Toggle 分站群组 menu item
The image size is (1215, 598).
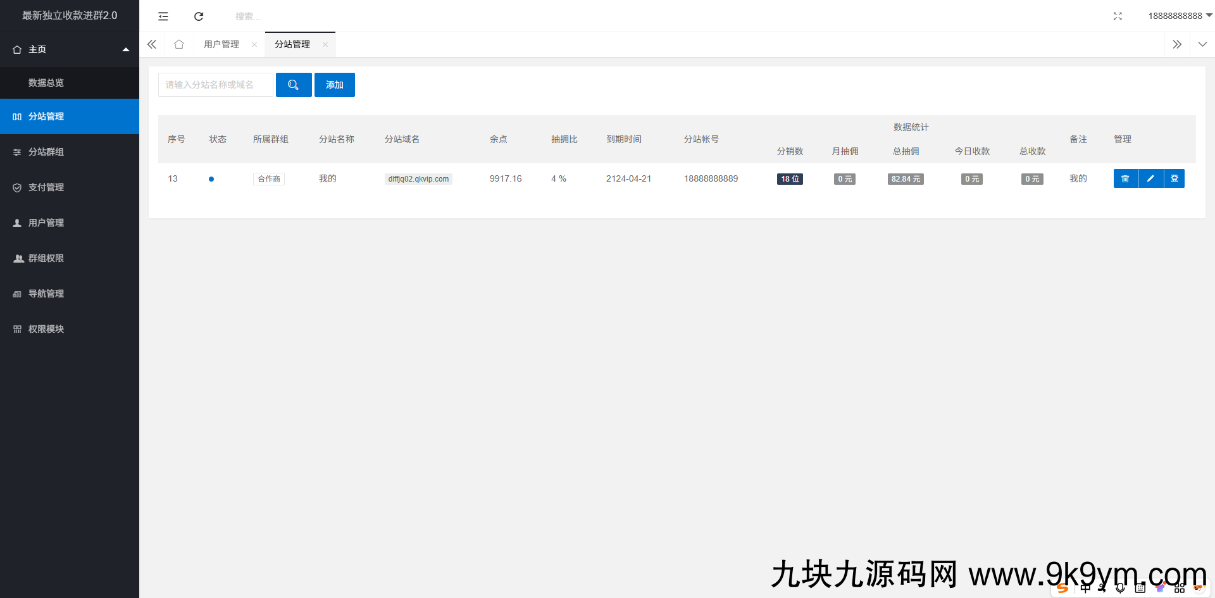pyautogui.click(x=46, y=152)
